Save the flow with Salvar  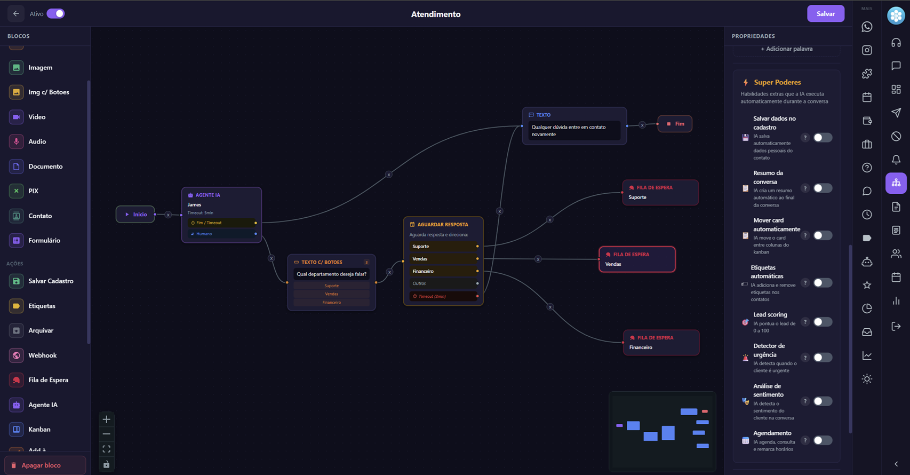pyautogui.click(x=825, y=14)
